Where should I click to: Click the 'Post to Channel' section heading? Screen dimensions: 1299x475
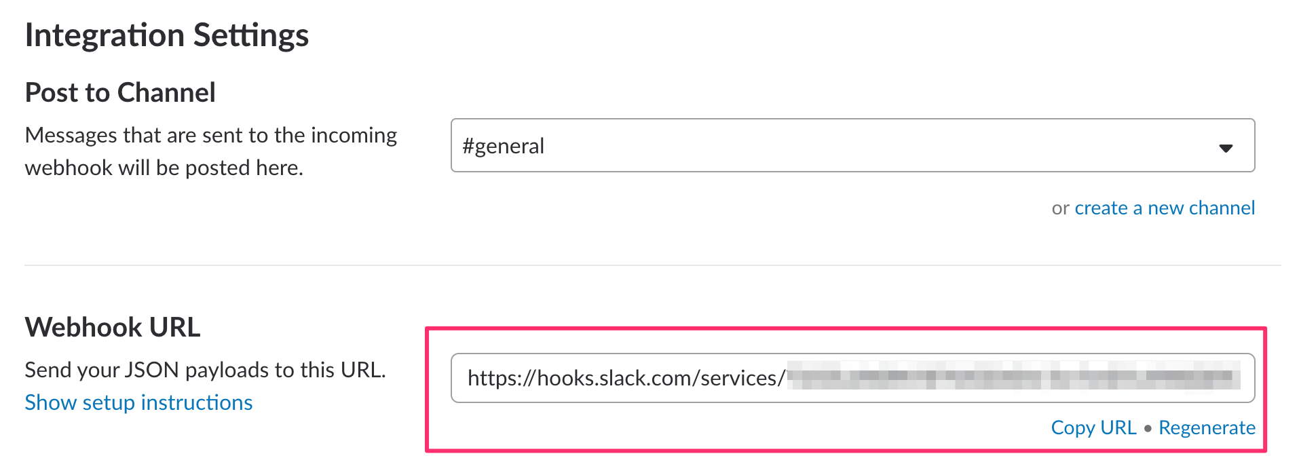(x=120, y=92)
